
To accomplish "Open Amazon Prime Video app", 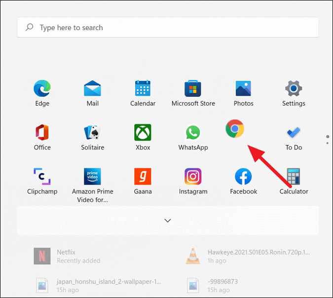I will [x=92, y=185].
